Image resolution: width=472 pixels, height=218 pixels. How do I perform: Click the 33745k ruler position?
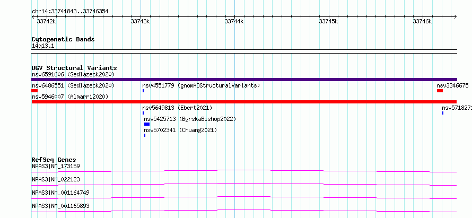328,21
